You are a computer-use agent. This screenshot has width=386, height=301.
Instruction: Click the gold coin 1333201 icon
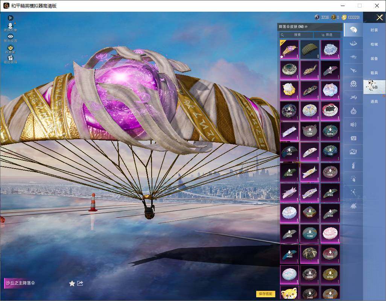click(x=344, y=17)
